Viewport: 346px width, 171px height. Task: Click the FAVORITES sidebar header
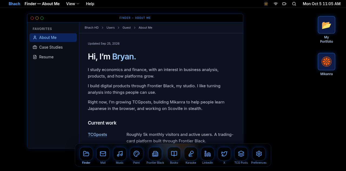point(42,29)
